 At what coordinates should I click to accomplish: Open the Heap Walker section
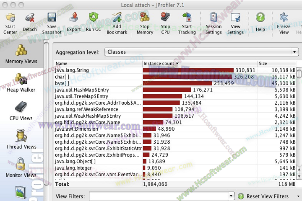[x=21, y=83]
